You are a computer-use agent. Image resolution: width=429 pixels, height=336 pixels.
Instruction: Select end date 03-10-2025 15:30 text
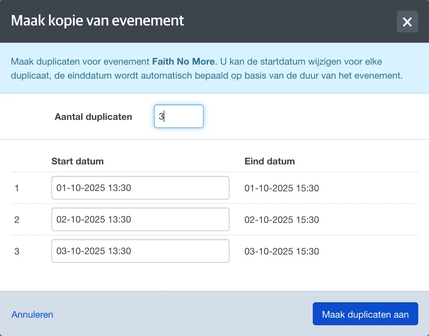click(x=282, y=251)
